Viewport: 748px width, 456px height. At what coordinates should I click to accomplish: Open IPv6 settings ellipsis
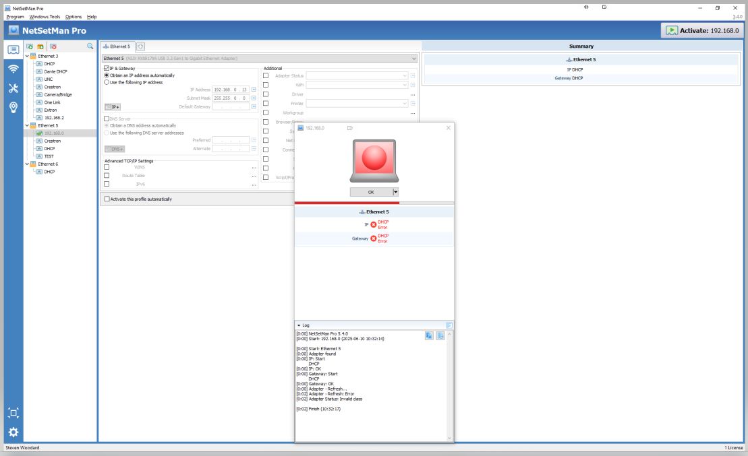tap(254, 185)
